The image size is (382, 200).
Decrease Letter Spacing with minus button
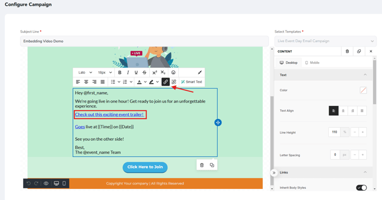click(354, 155)
